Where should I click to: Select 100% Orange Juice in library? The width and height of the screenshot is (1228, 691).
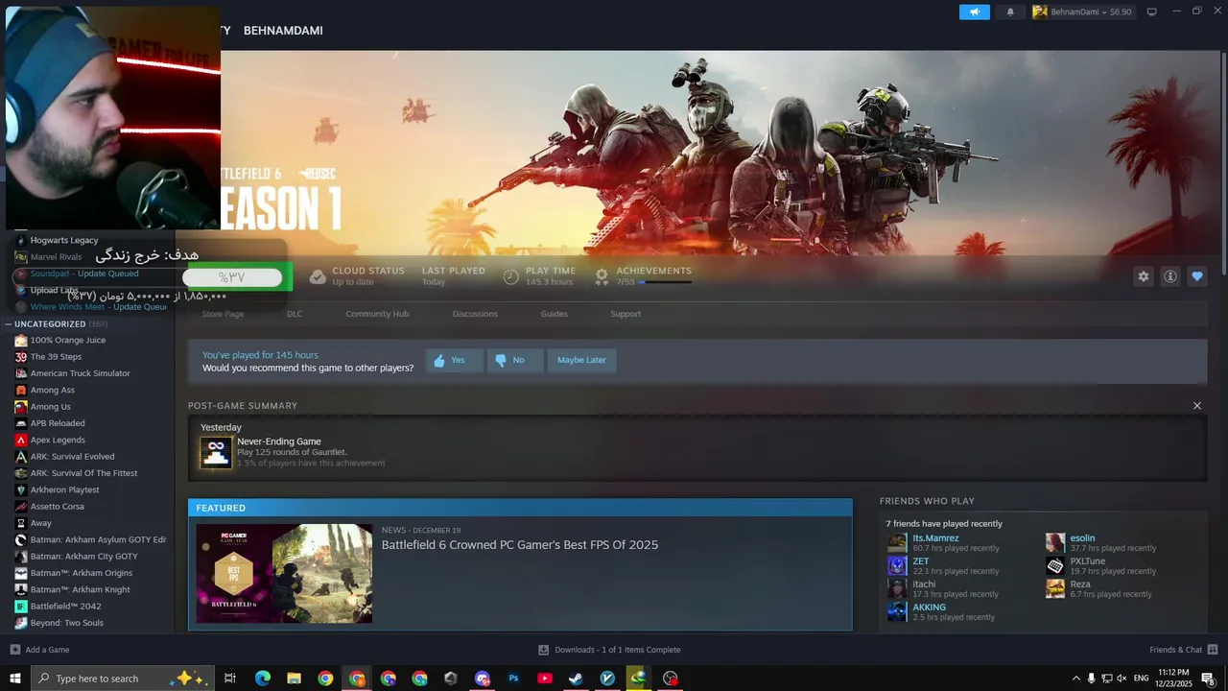point(68,341)
